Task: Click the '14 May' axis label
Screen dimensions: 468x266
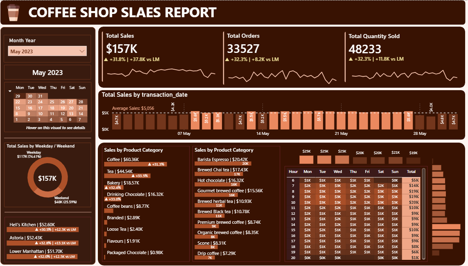Action: pos(262,134)
